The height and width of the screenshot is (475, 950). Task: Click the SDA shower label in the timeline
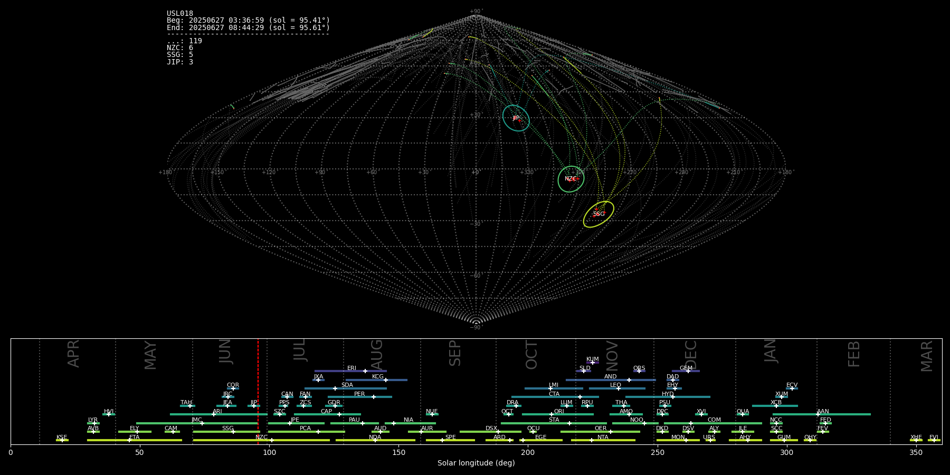[347, 385]
